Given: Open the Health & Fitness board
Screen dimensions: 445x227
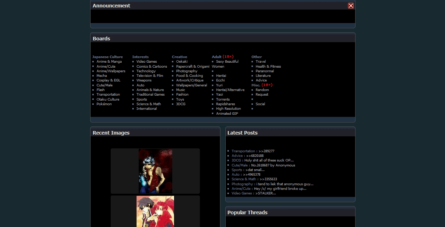Looking at the screenshot, I should pos(268,67).
